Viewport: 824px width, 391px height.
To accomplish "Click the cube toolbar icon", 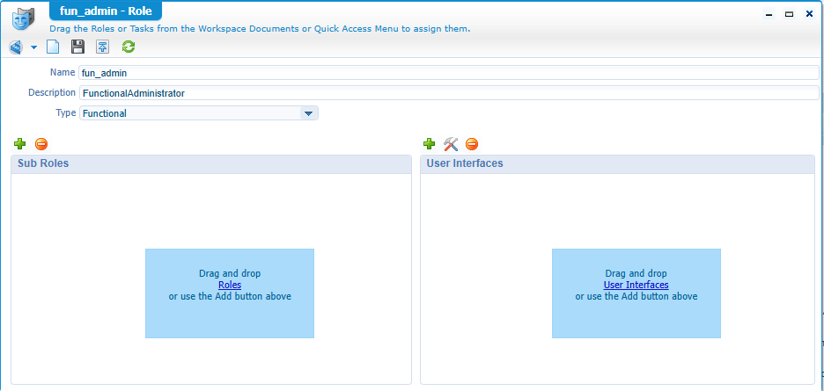I will [x=16, y=47].
